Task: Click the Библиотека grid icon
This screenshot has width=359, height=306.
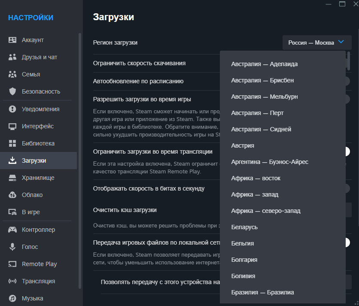Action: (x=12, y=143)
